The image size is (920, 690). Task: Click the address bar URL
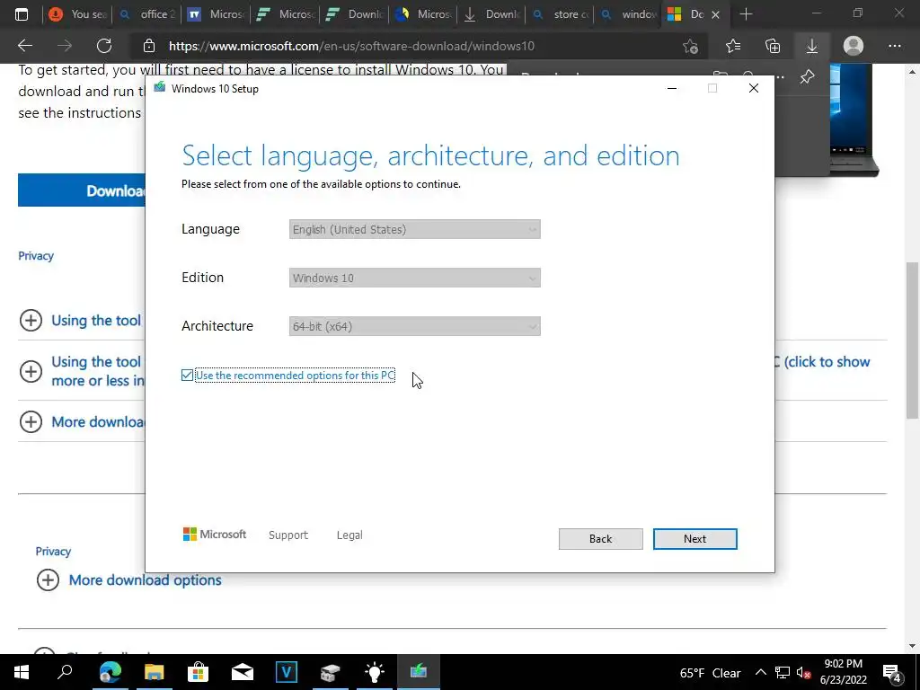pyautogui.click(x=351, y=46)
